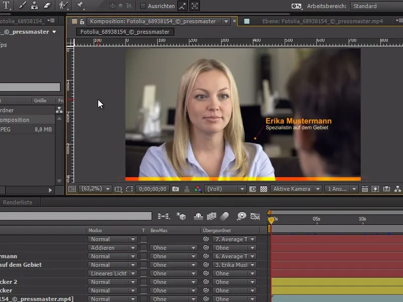The height and width of the screenshot is (302, 403).
Task: Take a snapshot with the camera icon
Action: (175, 189)
